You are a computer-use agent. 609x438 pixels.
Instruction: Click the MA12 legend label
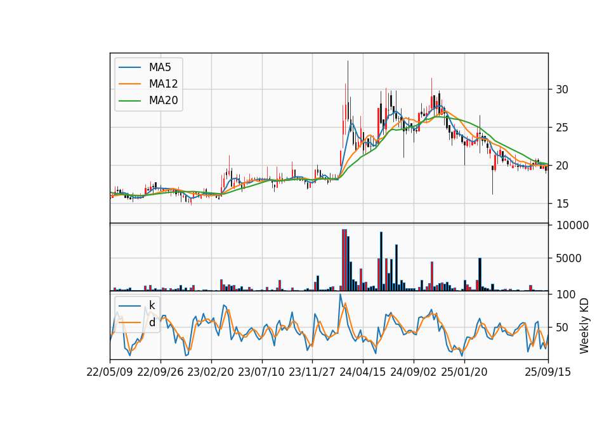163,84
